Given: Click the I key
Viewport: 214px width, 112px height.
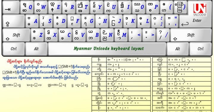Looking at the screenshot, I should (125, 7).
